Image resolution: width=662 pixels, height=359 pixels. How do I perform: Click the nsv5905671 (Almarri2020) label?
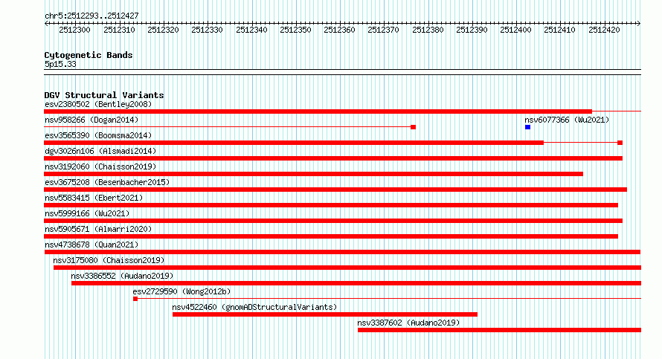98,229
